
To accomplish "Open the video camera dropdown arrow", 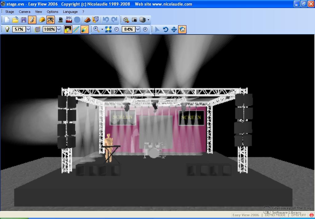I will click(x=148, y=20).
